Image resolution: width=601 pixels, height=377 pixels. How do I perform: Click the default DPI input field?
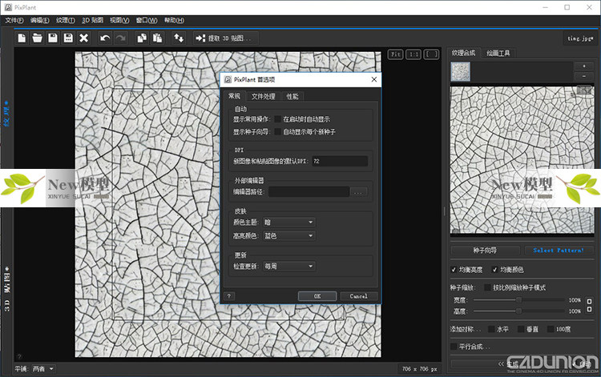point(340,161)
